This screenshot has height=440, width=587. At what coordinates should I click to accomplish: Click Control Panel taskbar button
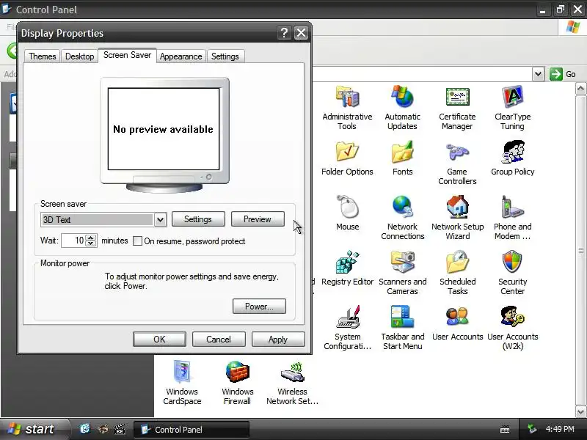(192, 430)
